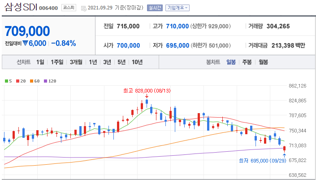
Task: Select the 1년 line chart tab
Action: tap(93, 62)
